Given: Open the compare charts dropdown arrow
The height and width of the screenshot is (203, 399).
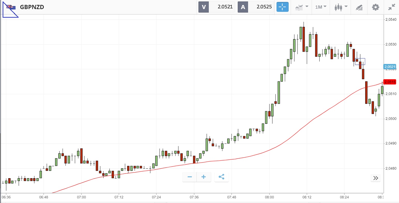Looking at the screenshot, I should tap(307, 6).
